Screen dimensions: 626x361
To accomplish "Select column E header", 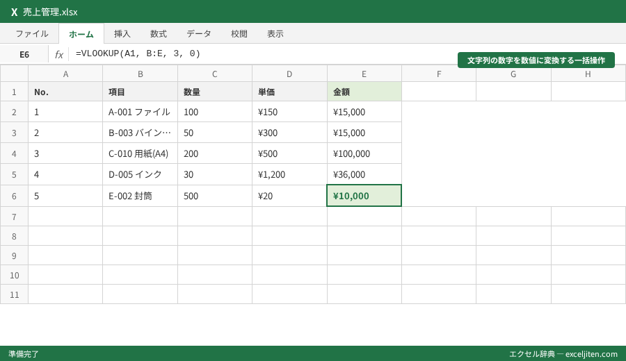I will tap(364, 74).
